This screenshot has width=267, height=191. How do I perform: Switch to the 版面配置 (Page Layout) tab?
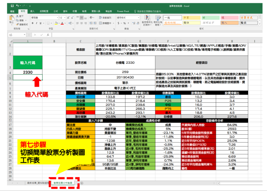(x=44, y=11)
